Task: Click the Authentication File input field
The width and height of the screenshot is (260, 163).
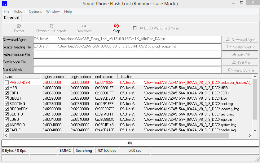Action: pos(127,54)
